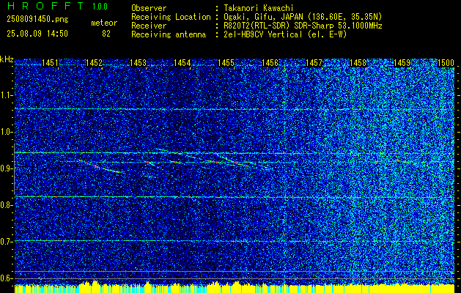
Task: Click the HROFFT title text
Action: [45, 6]
